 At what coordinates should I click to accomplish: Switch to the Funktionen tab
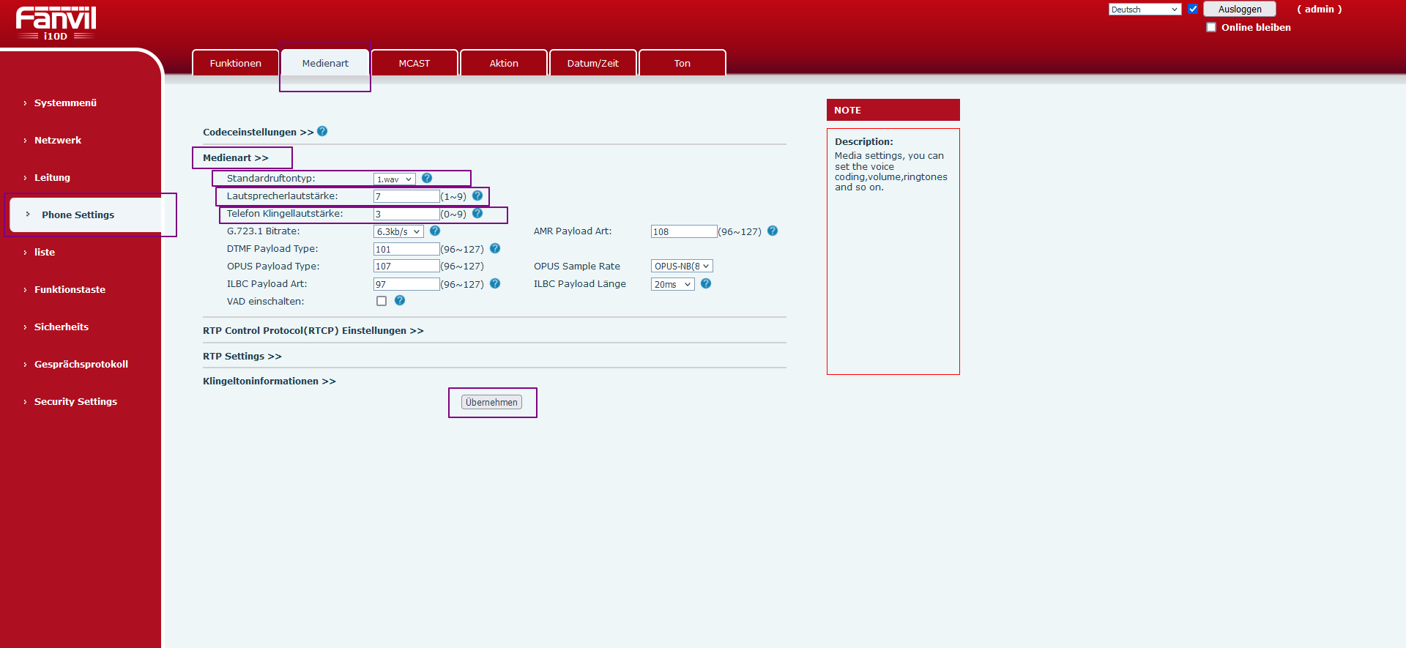pyautogui.click(x=236, y=63)
